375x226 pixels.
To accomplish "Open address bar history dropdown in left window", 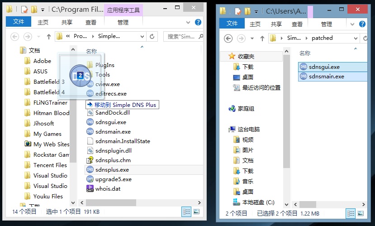I will (142, 36).
